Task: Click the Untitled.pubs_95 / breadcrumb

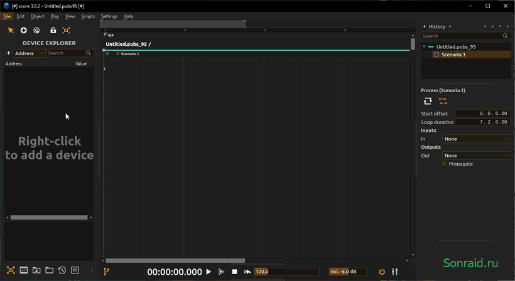Action: 128,44
